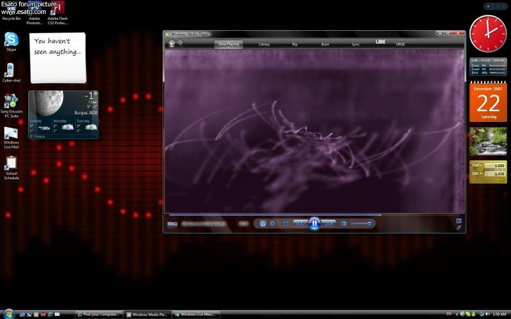Click the EN language indicator

tap(449, 314)
